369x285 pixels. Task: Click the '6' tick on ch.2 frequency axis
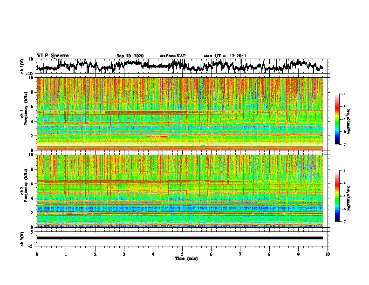[33, 184]
